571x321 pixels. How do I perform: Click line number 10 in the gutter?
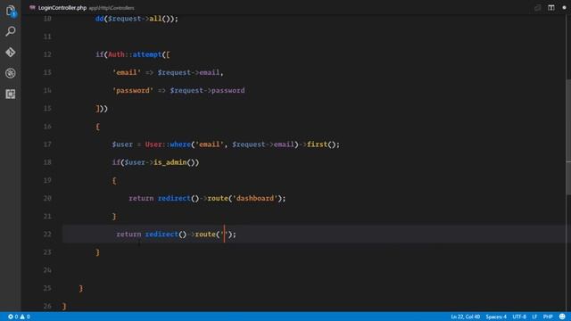pyautogui.click(x=47, y=19)
